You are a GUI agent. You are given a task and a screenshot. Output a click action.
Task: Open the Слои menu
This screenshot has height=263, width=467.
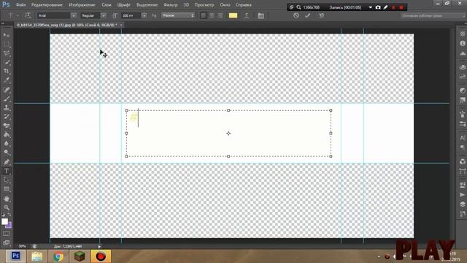[x=107, y=5]
